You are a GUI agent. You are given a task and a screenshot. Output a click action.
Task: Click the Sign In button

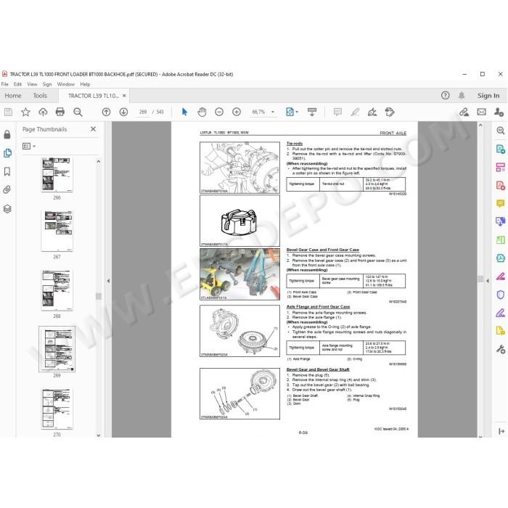pyautogui.click(x=488, y=96)
